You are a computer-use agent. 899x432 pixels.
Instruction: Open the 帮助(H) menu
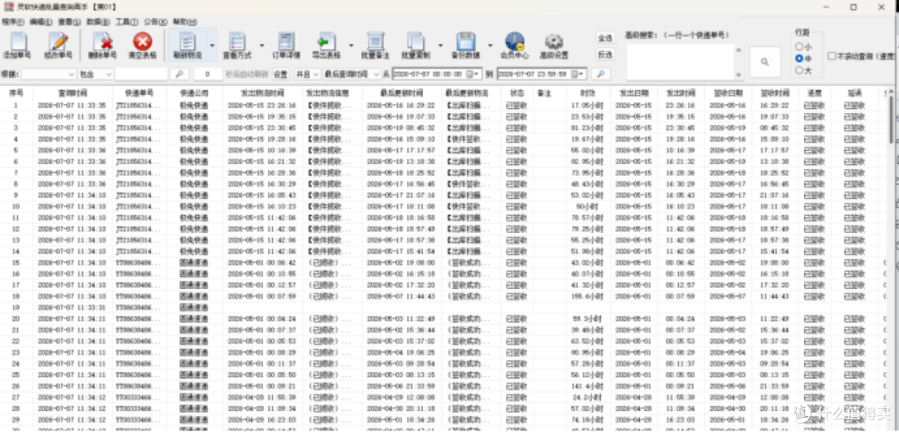click(185, 22)
